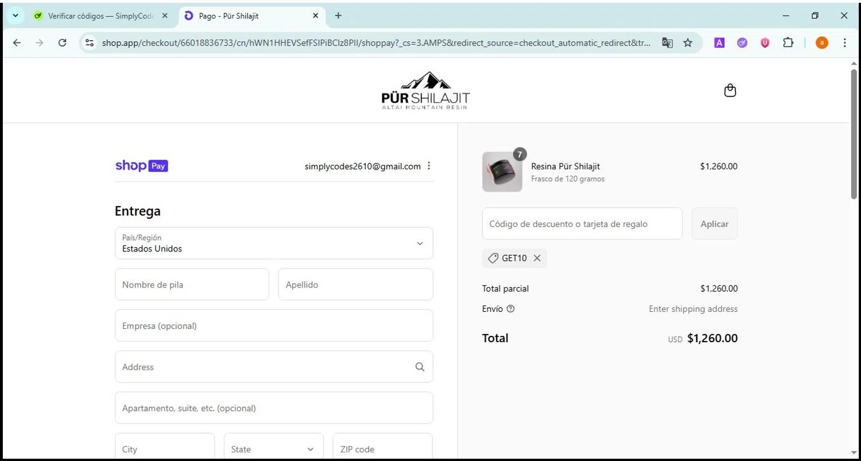Translate this page icon
The height and width of the screenshot is (461, 861).
667,42
